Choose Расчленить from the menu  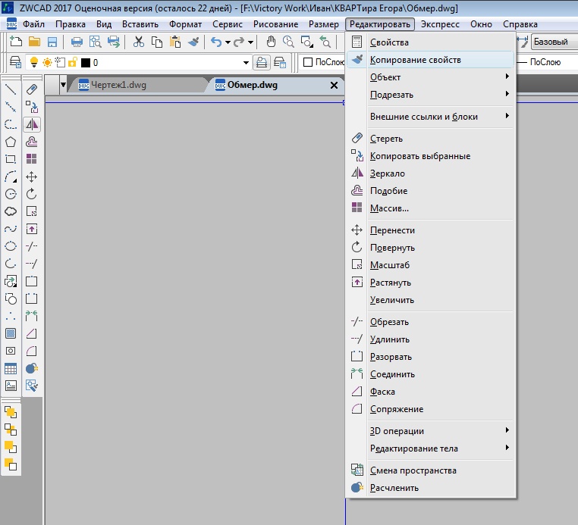[x=430, y=488]
